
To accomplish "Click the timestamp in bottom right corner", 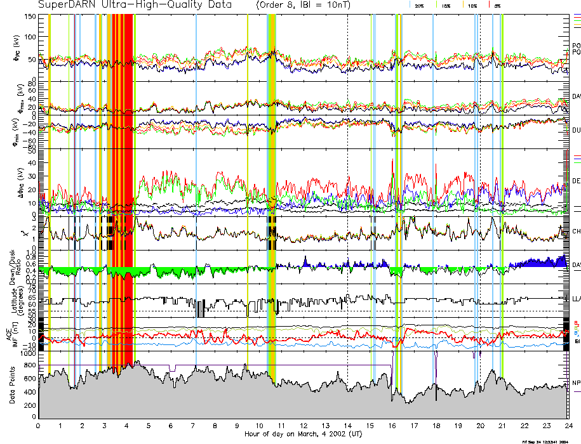I will 546,441.
